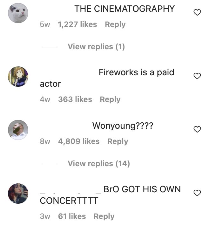209x225 pixels.
Task: Like the "Wonyoung????" comment with heart
Action: click(x=197, y=129)
